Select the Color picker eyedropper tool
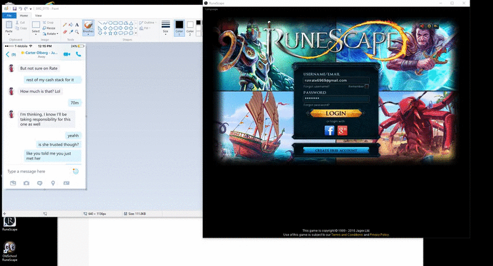This screenshot has height=266, width=493. click(71, 32)
